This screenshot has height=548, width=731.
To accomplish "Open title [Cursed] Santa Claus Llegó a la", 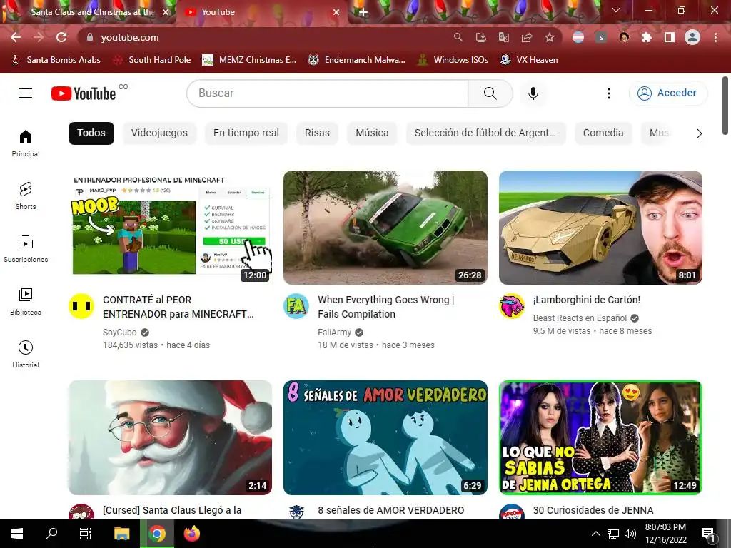I will click(x=172, y=510).
